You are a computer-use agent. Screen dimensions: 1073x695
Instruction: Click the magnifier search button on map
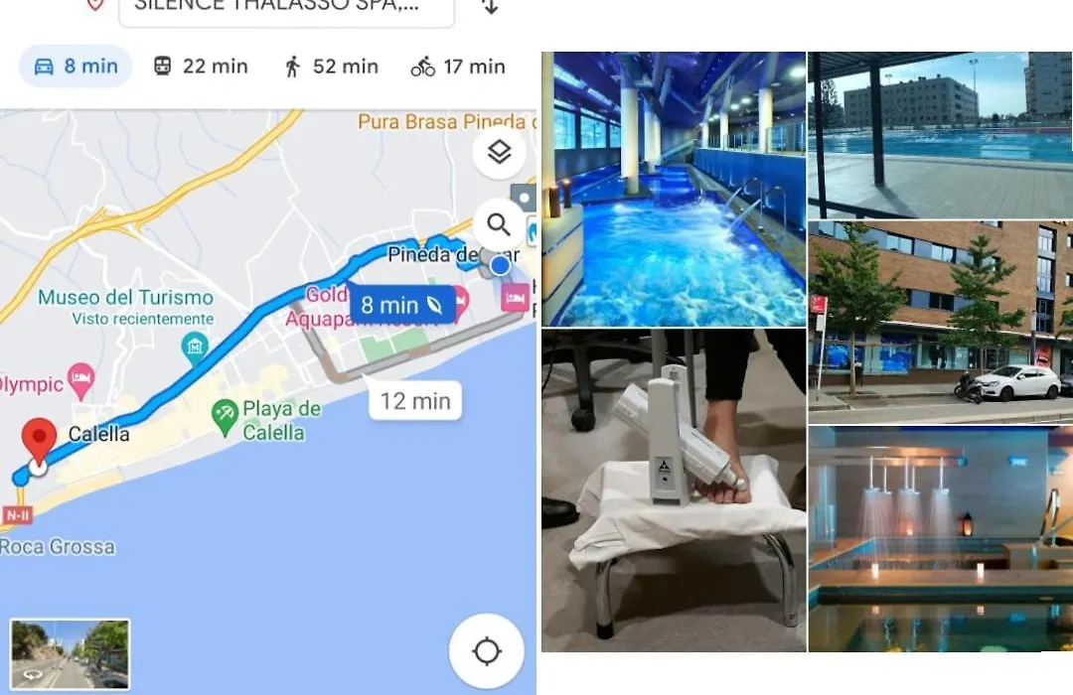499,223
